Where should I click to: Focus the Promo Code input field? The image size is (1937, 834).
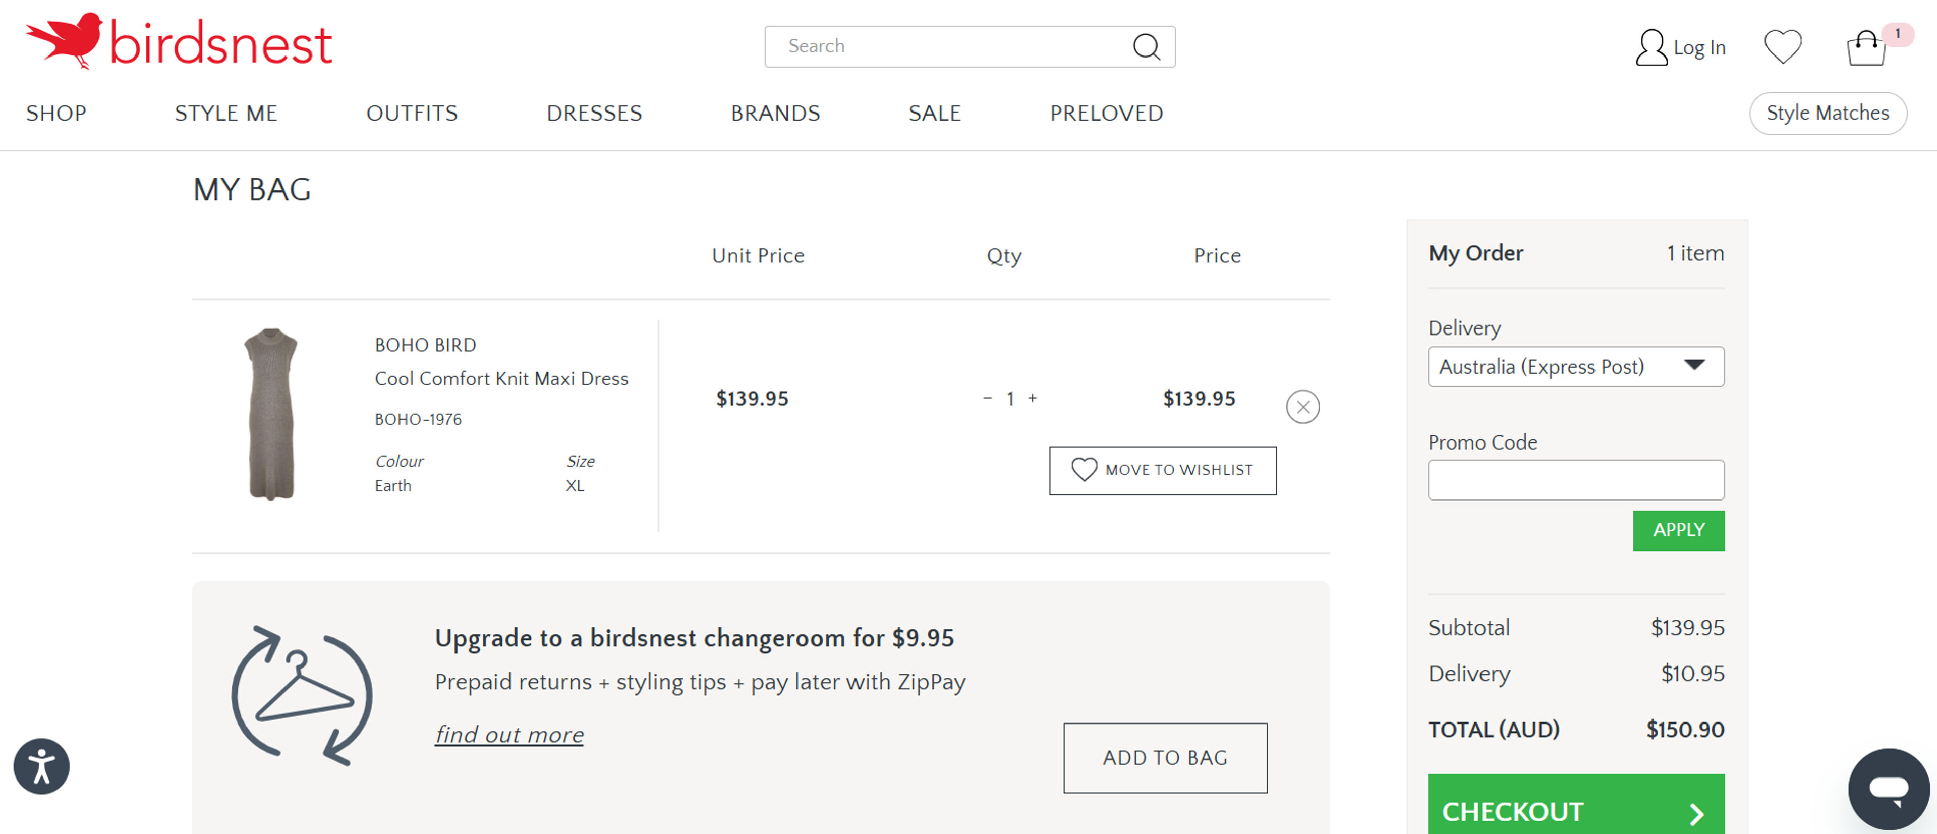pyautogui.click(x=1575, y=480)
